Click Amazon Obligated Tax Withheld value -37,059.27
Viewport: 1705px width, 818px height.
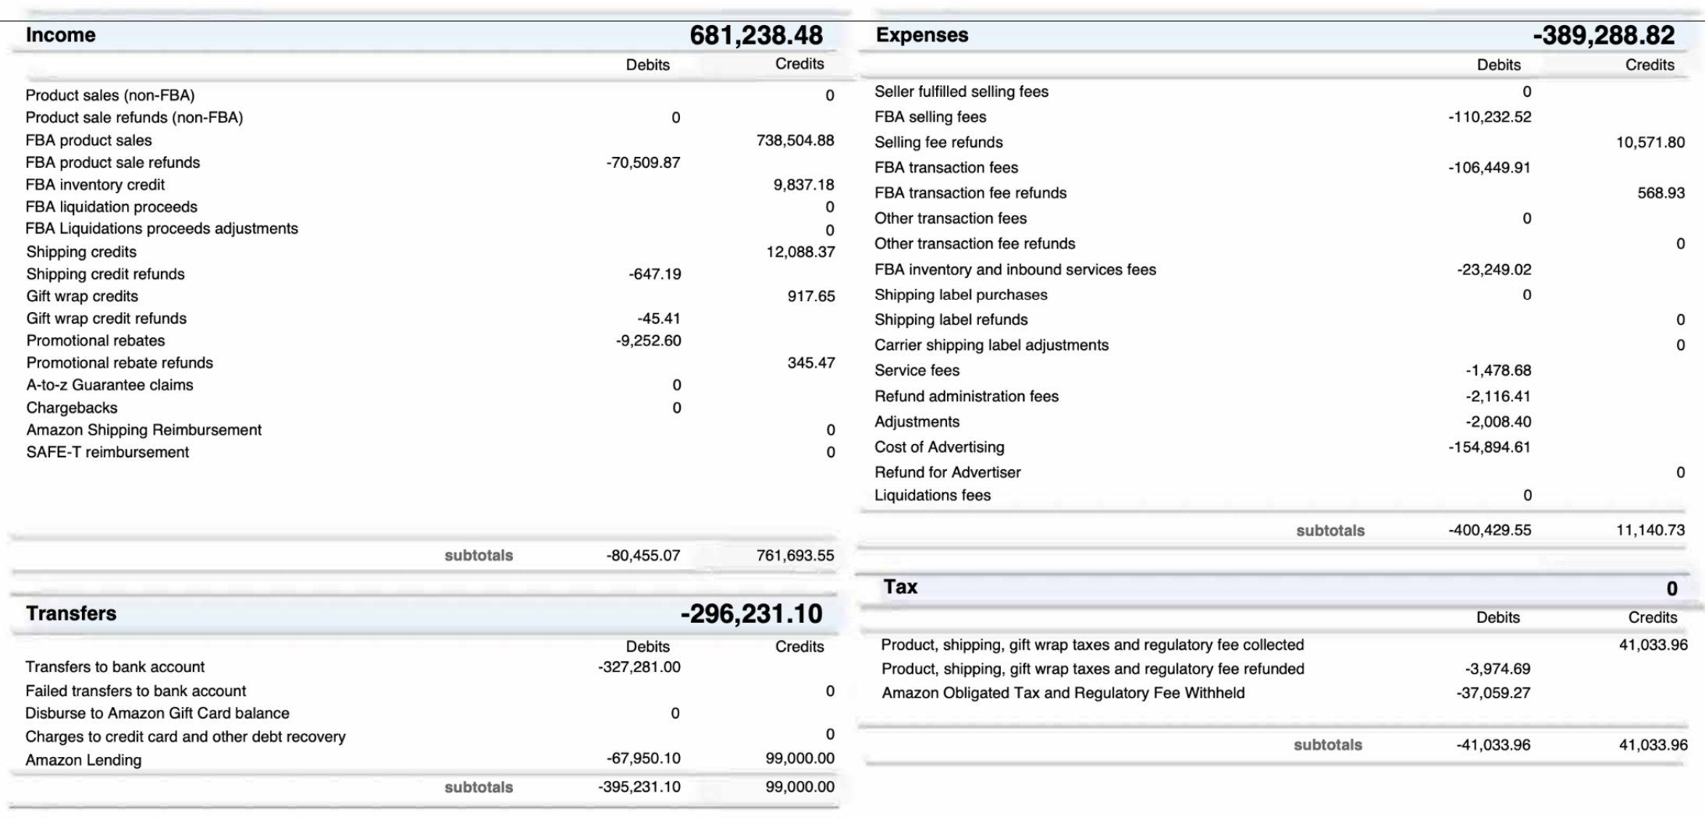(x=1493, y=693)
